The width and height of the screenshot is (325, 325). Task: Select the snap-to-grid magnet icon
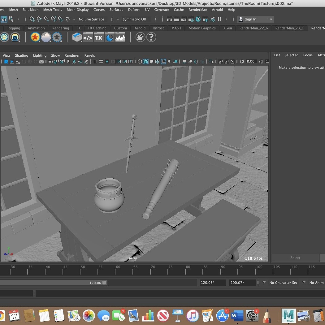pyautogui.click(x=32, y=19)
